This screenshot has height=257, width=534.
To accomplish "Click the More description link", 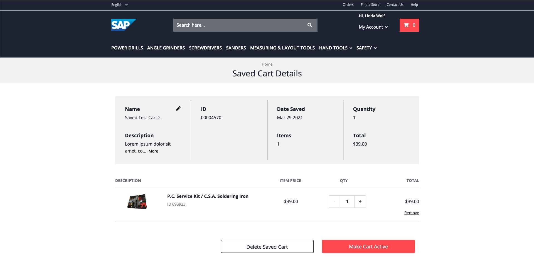I will pyautogui.click(x=153, y=151).
